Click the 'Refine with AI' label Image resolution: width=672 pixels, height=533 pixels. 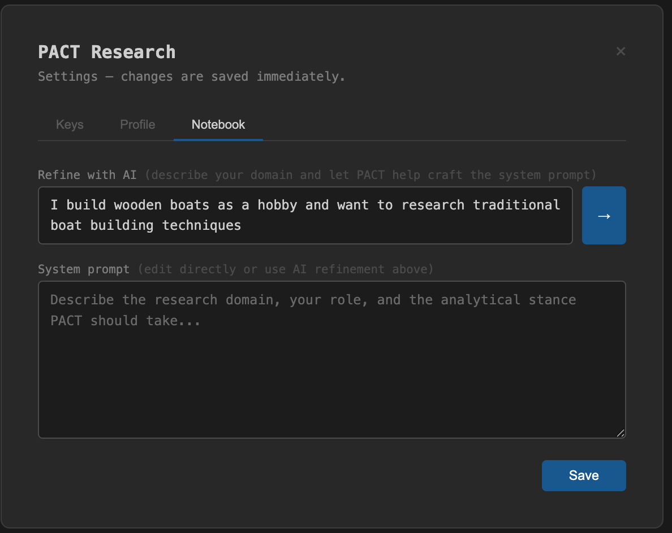point(88,175)
